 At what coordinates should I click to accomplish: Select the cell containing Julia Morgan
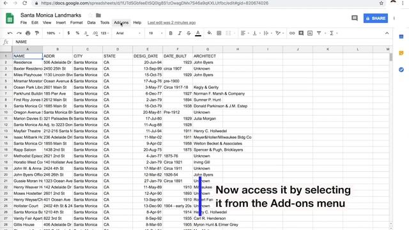point(208,118)
